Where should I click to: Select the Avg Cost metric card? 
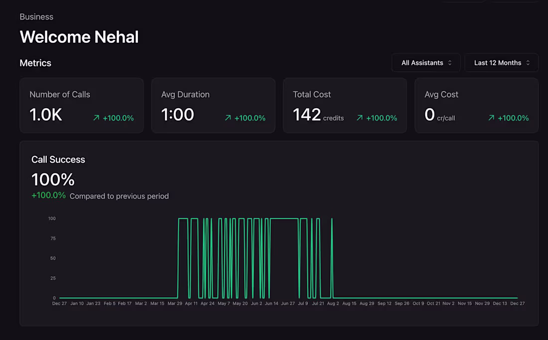476,105
